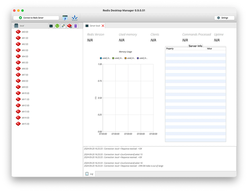248x192 pixels.
Task: Click the Settings gear icon
Action: 219,18
